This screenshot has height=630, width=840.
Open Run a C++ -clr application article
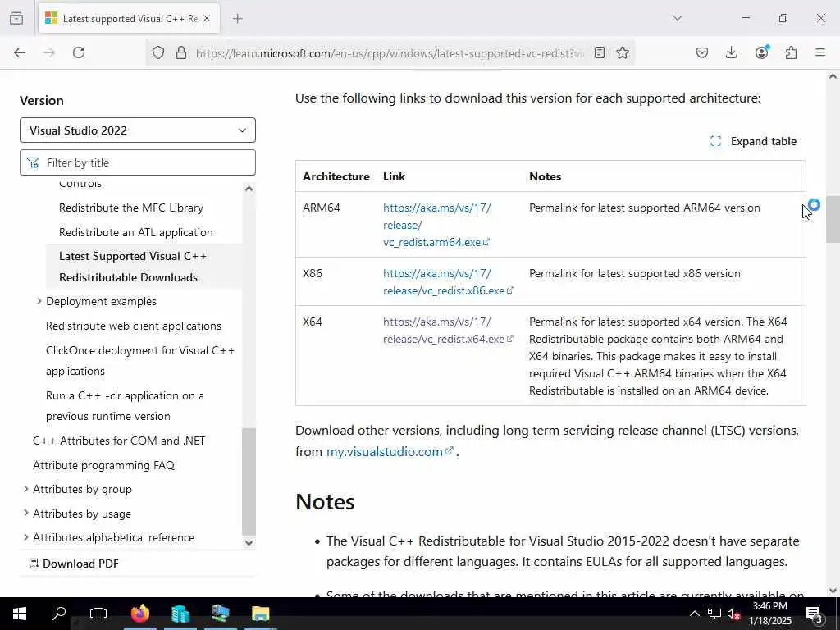pyautogui.click(x=125, y=405)
